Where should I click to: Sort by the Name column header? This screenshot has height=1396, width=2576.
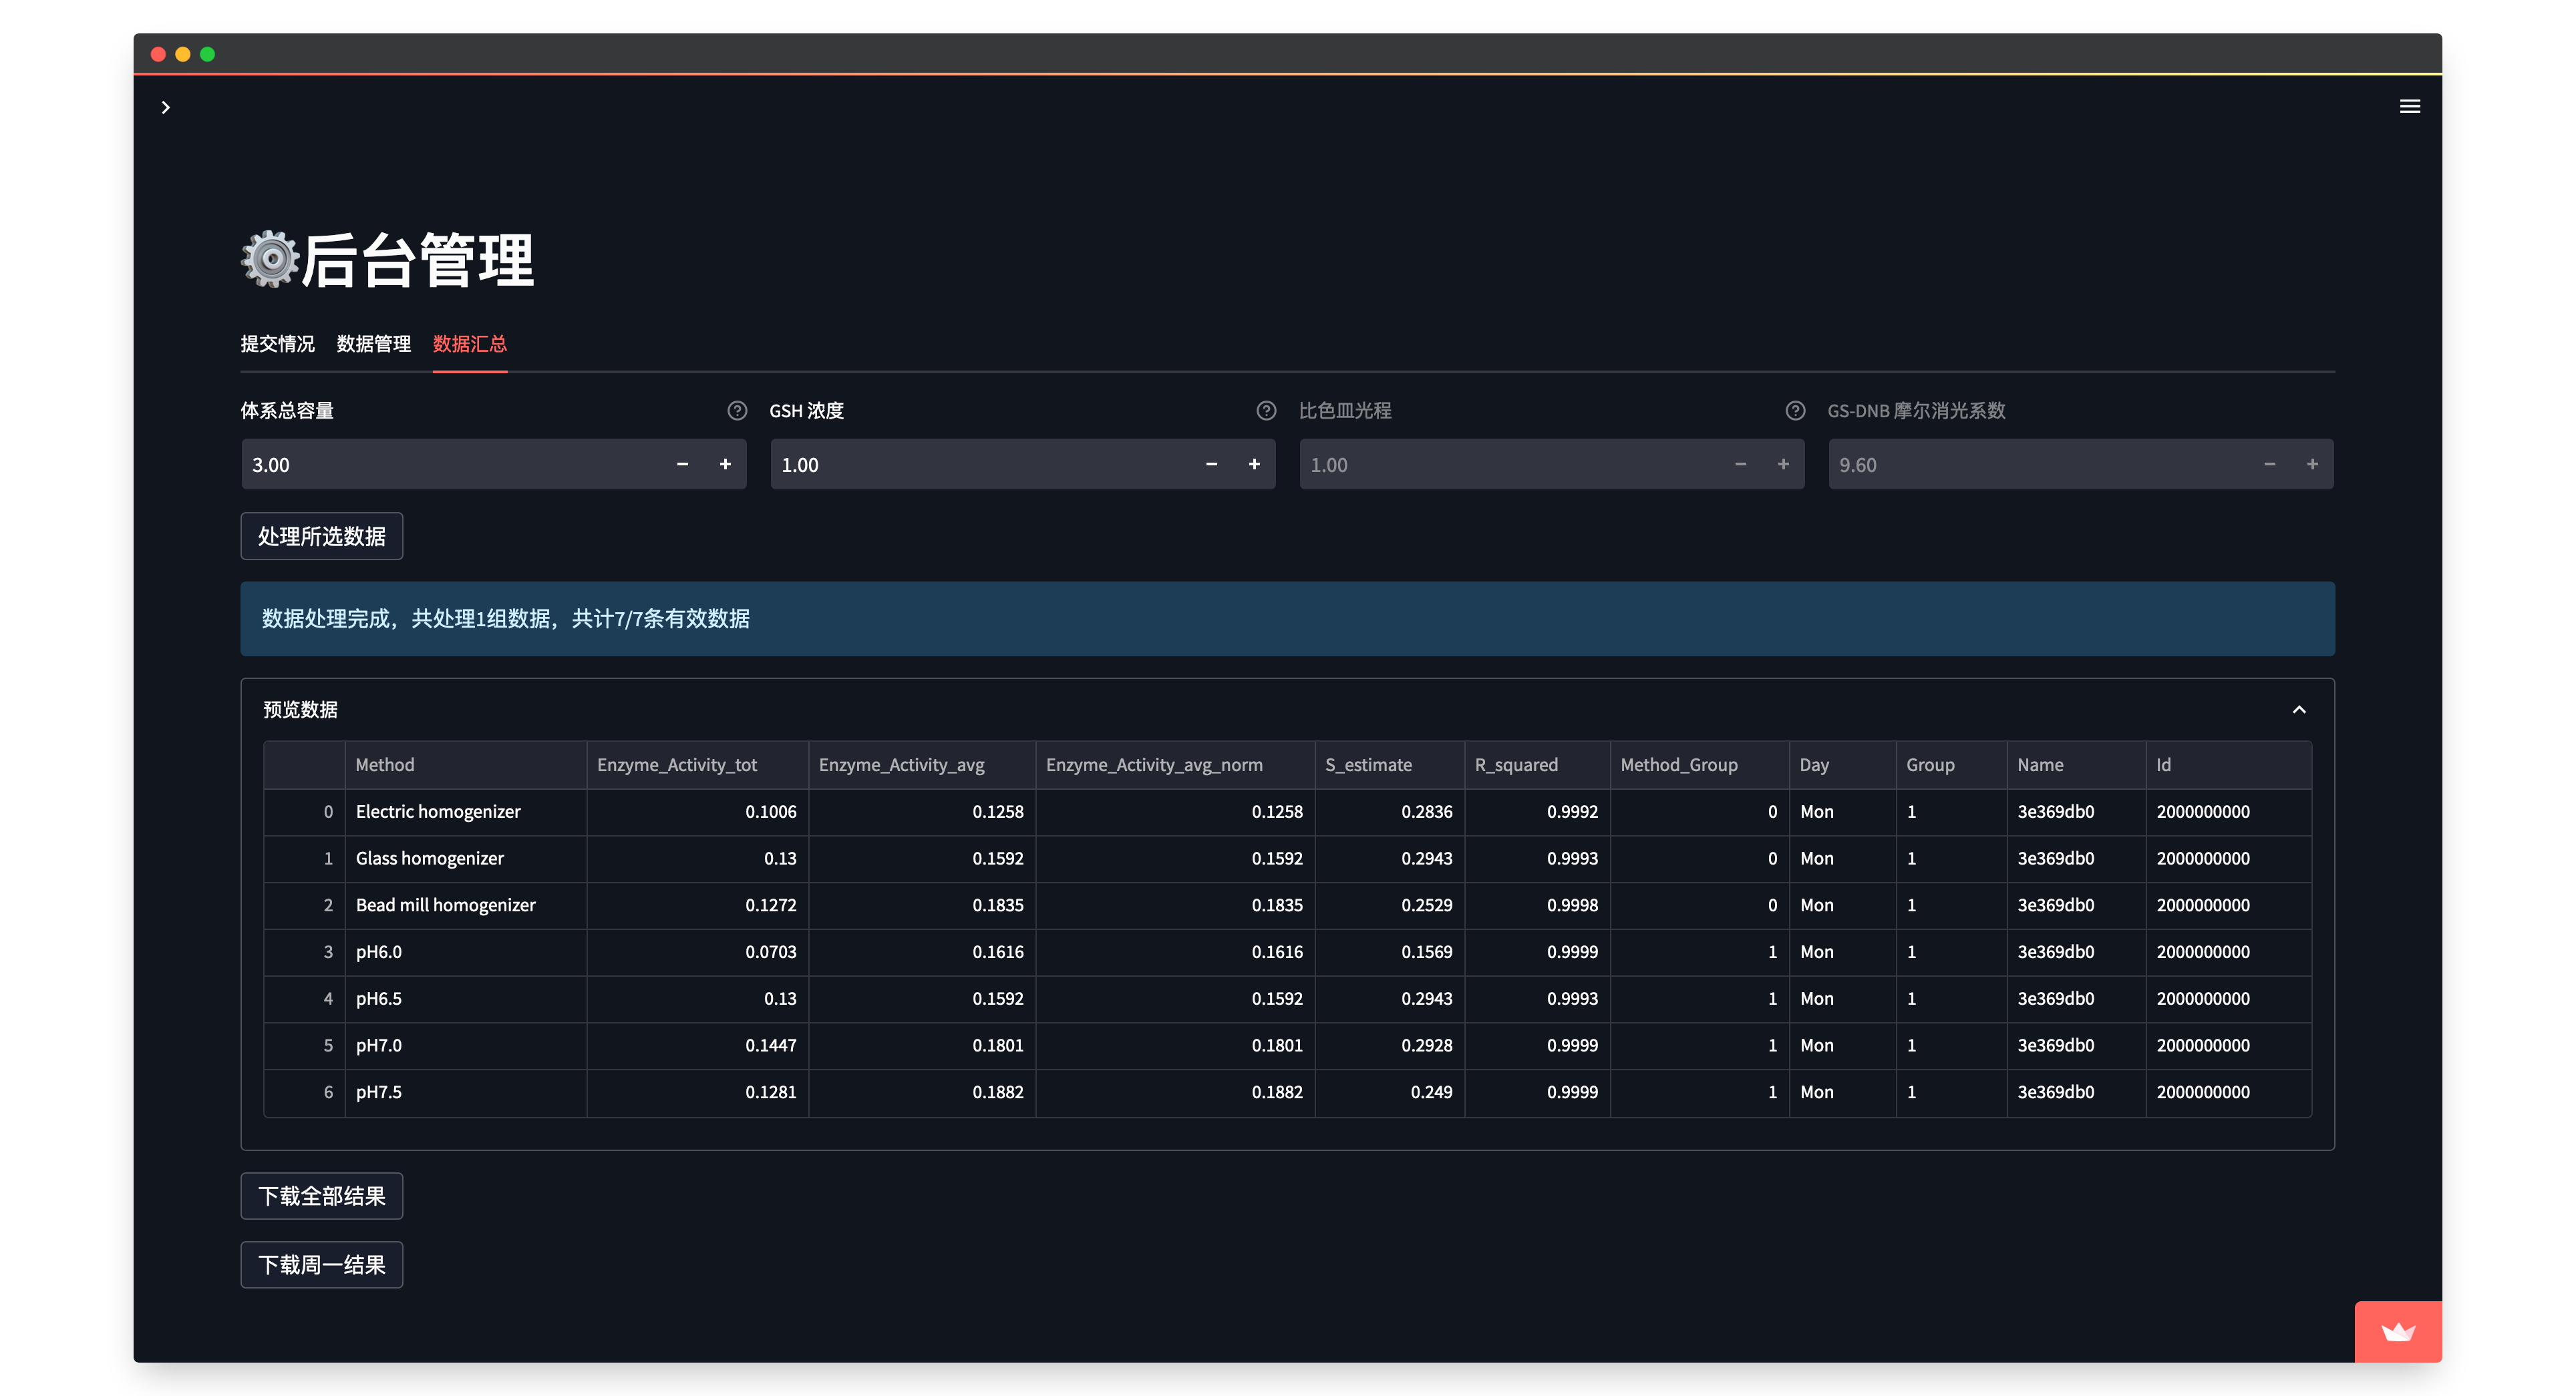pyautogui.click(x=2076, y=764)
